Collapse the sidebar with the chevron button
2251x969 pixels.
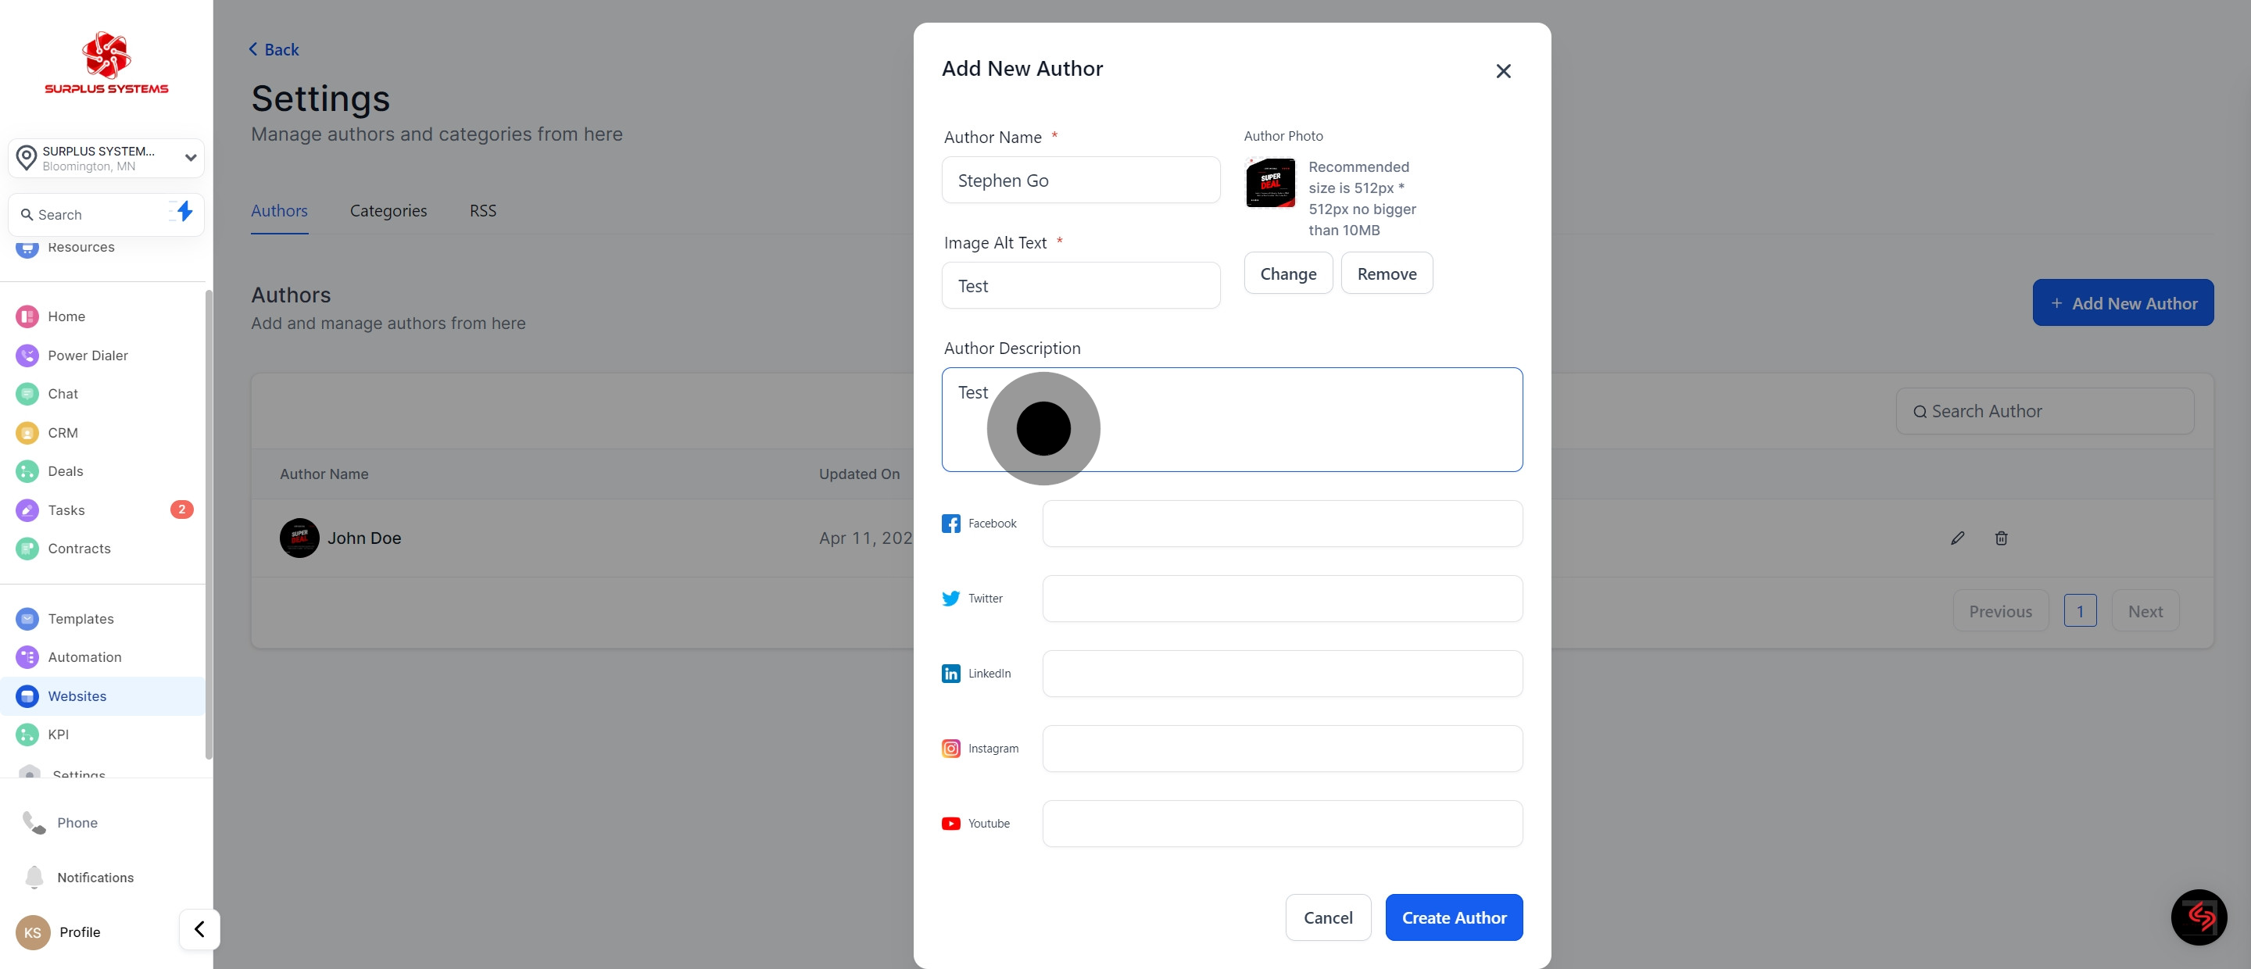coord(199,929)
